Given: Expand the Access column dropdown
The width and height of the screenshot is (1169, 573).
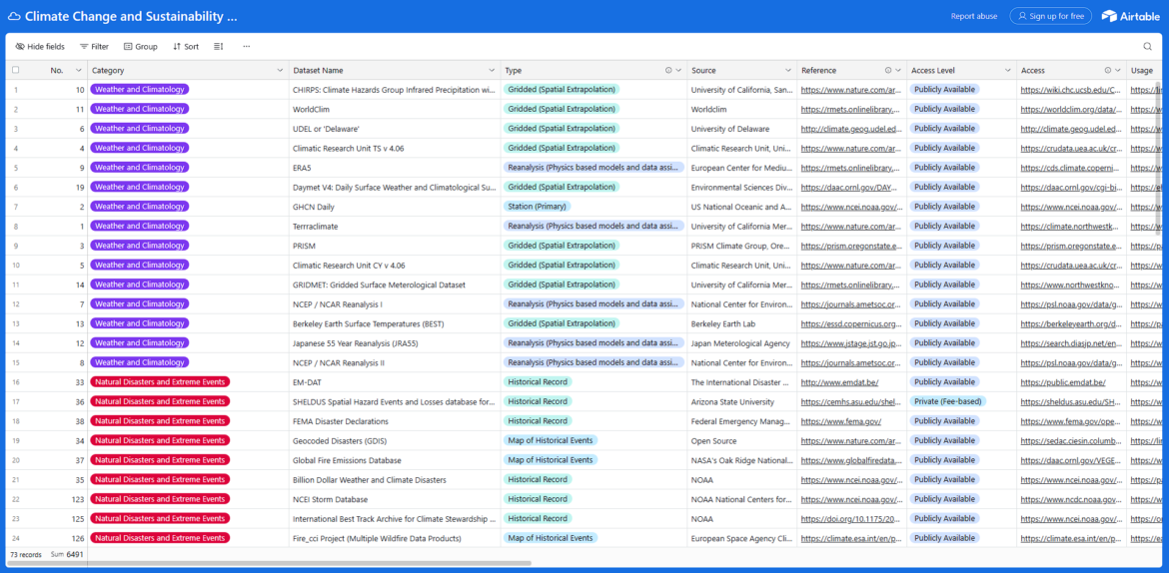Looking at the screenshot, I should pos(1118,70).
